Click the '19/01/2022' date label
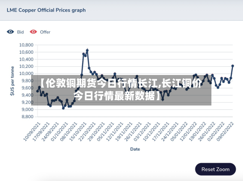The height and width of the screenshot is (181, 243). point(198,132)
